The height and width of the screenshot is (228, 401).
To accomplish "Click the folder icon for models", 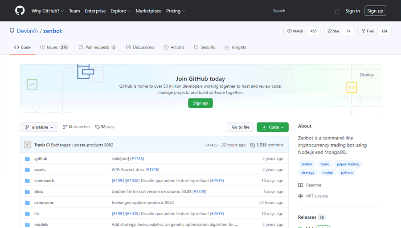I will coord(27,225).
